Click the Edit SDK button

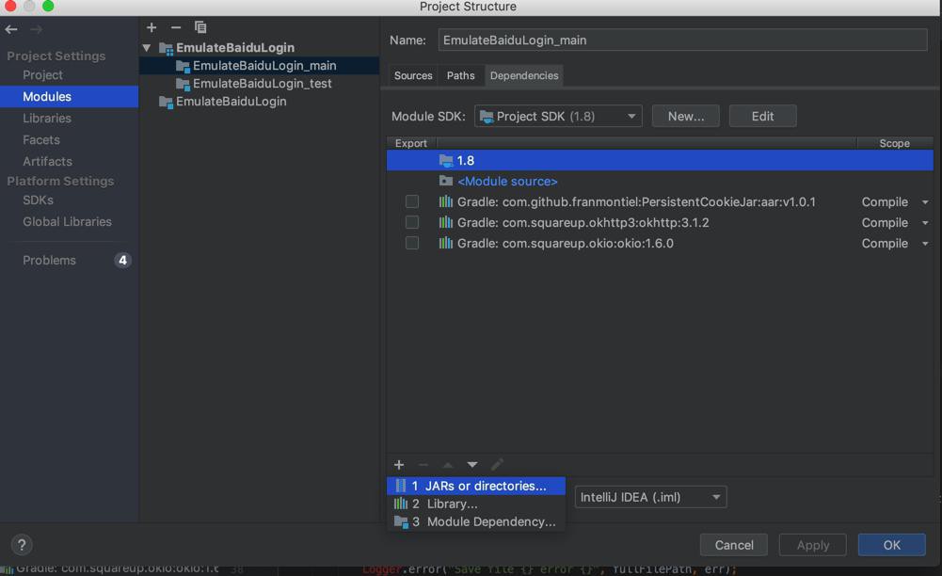click(763, 116)
